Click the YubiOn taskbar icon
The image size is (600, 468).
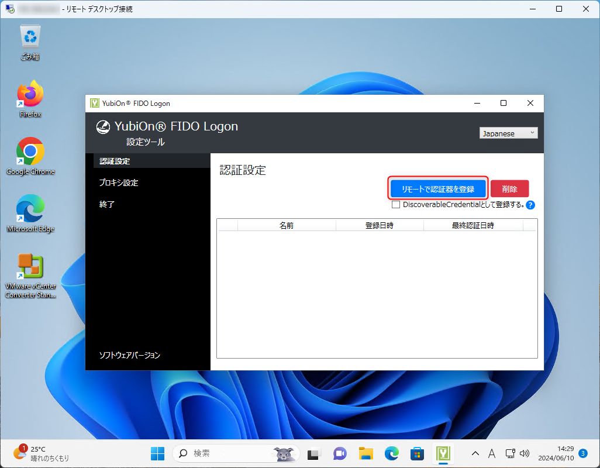(x=443, y=454)
